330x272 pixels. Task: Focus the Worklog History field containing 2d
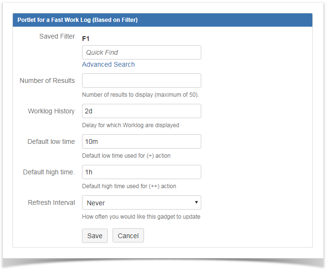[141, 111]
